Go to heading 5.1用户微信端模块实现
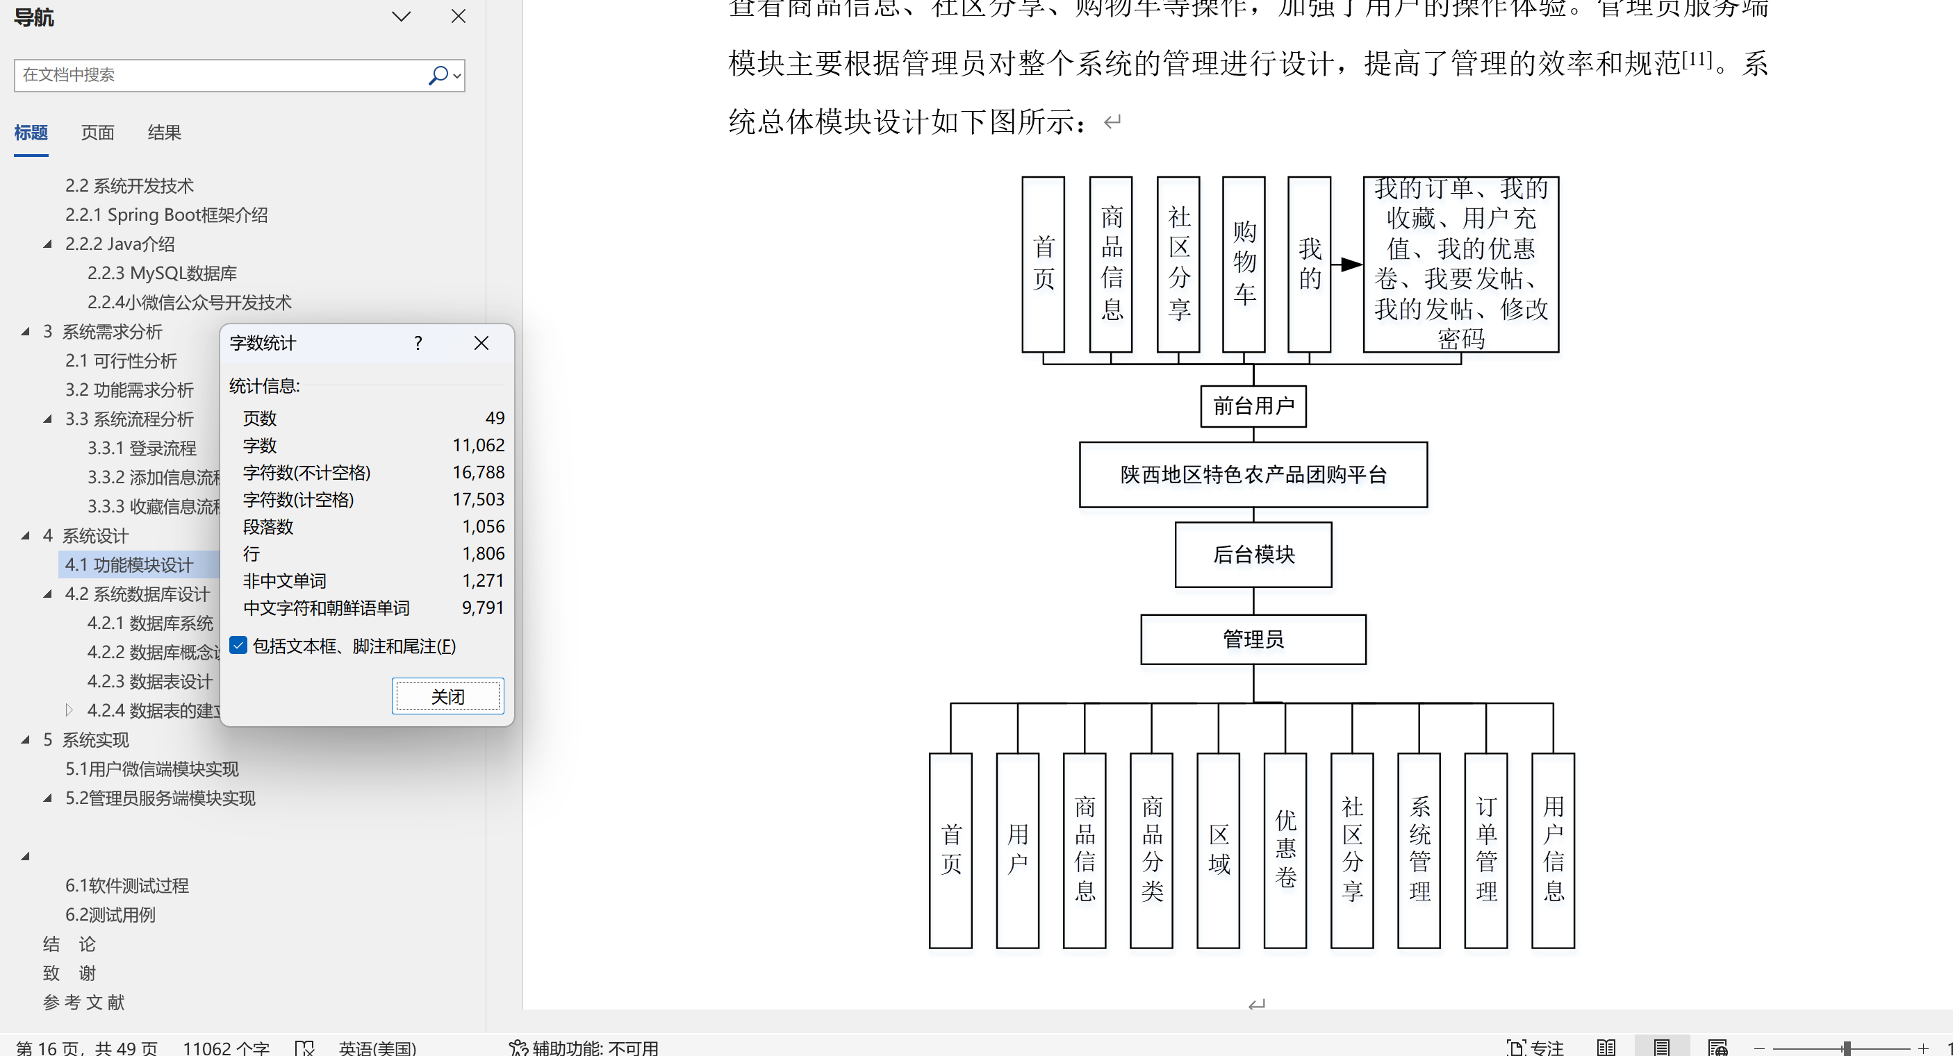1953x1056 pixels. pos(151,769)
